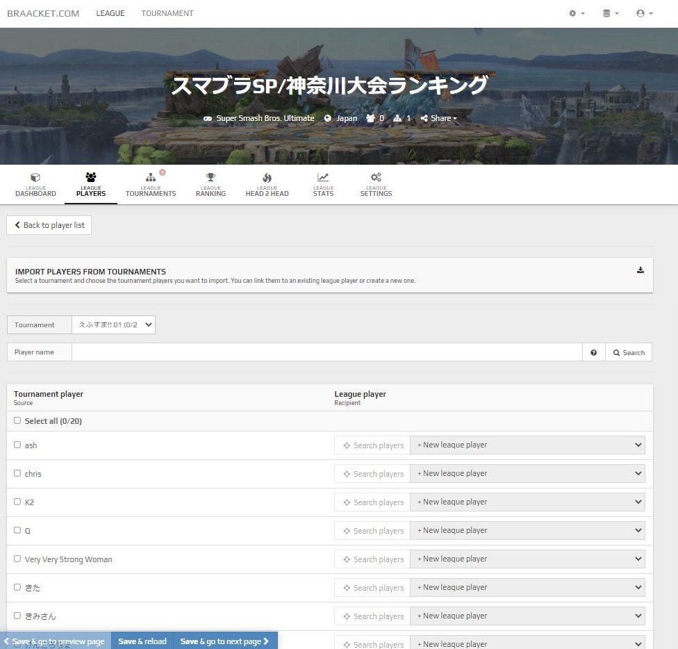The image size is (678, 649).
Task: Open League Tournaments tab
Action: click(x=151, y=185)
